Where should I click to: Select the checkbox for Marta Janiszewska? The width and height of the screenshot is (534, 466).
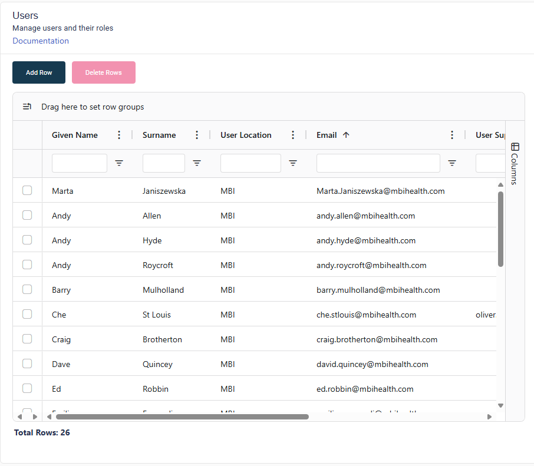click(27, 190)
